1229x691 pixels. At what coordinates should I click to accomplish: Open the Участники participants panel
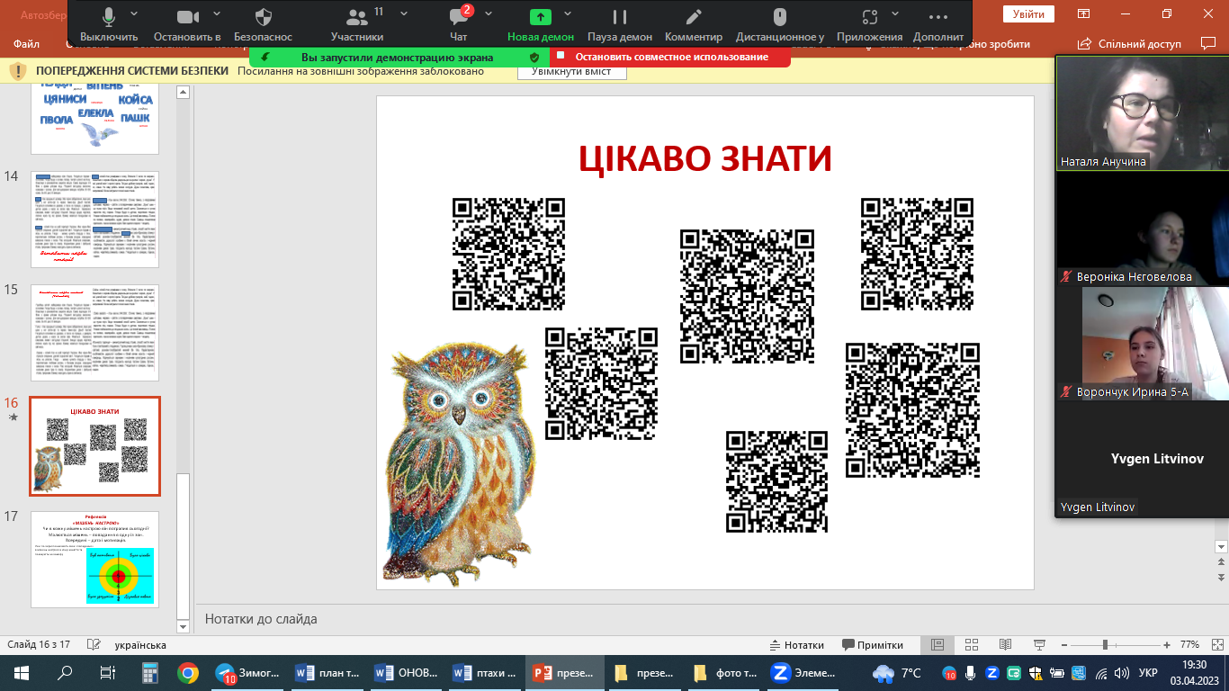tap(357, 24)
